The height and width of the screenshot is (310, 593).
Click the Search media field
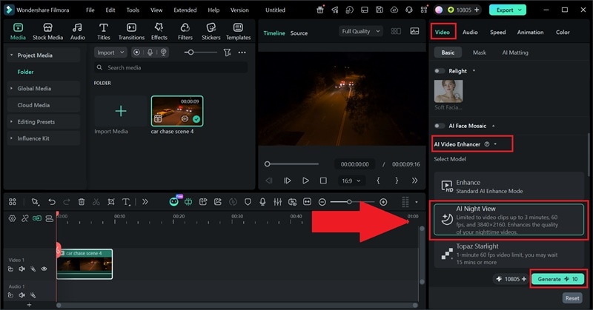point(171,67)
